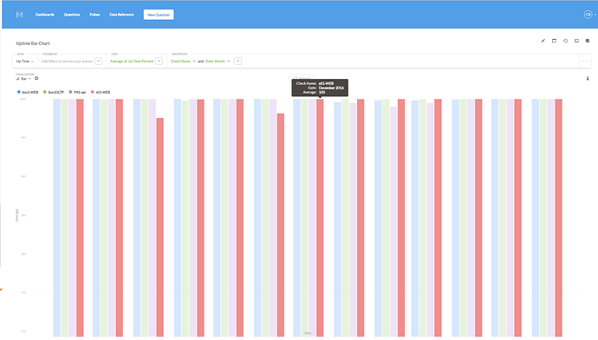The image size is (598, 340).
Task: Click the Date: Month grouping
Action: pyautogui.click(x=215, y=61)
